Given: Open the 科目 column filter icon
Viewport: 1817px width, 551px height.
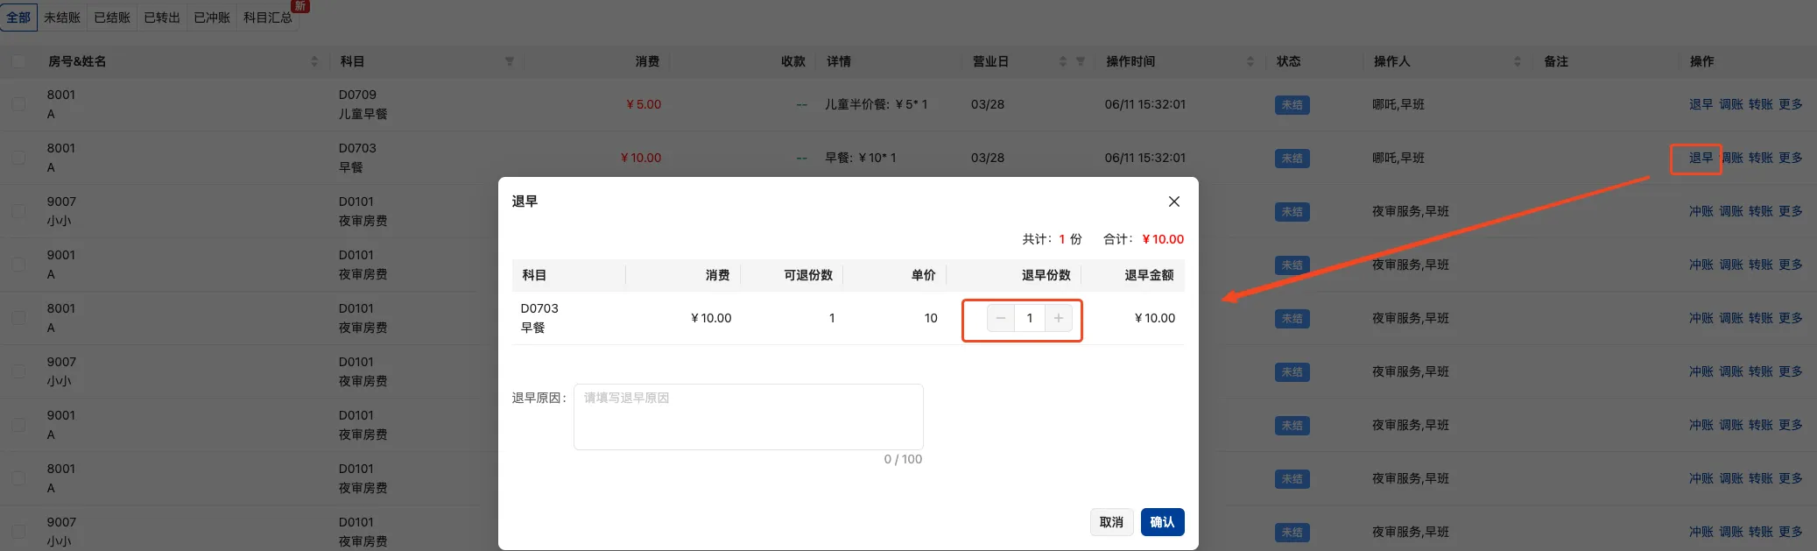Looking at the screenshot, I should click(510, 61).
